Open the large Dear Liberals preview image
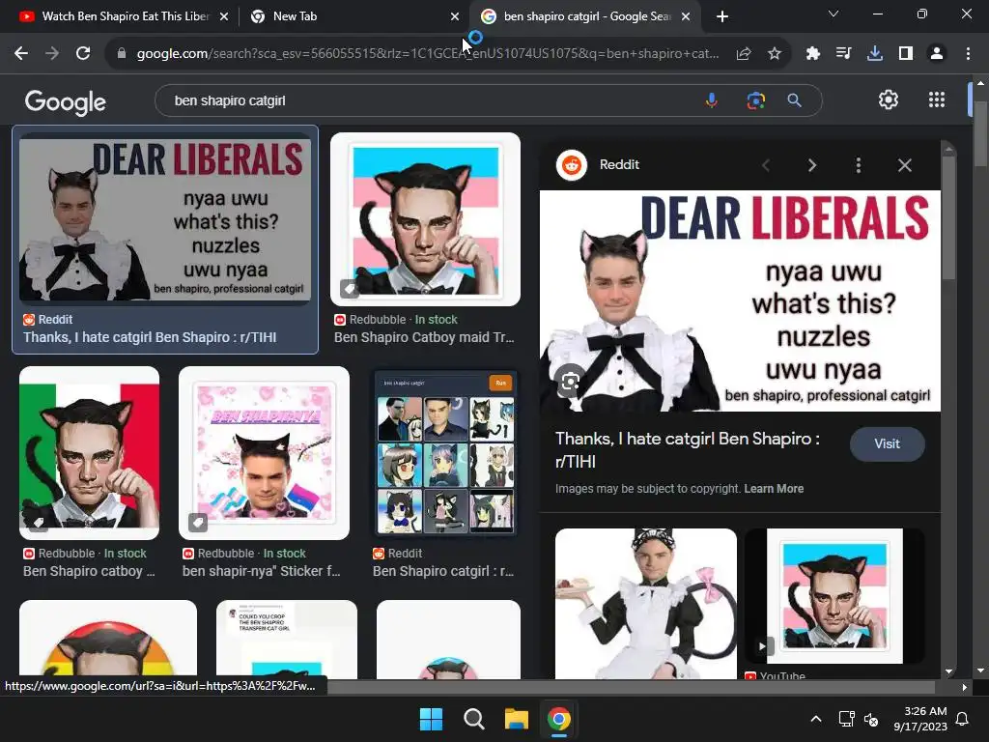 (x=740, y=301)
